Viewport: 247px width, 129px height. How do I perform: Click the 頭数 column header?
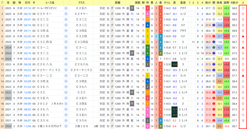click(138, 3)
